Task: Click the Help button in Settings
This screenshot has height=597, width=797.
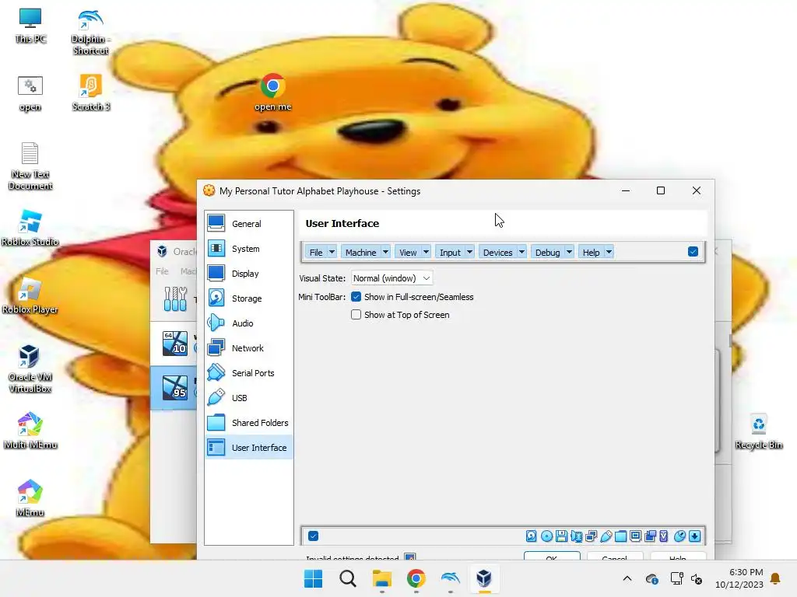Action: (x=678, y=556)
